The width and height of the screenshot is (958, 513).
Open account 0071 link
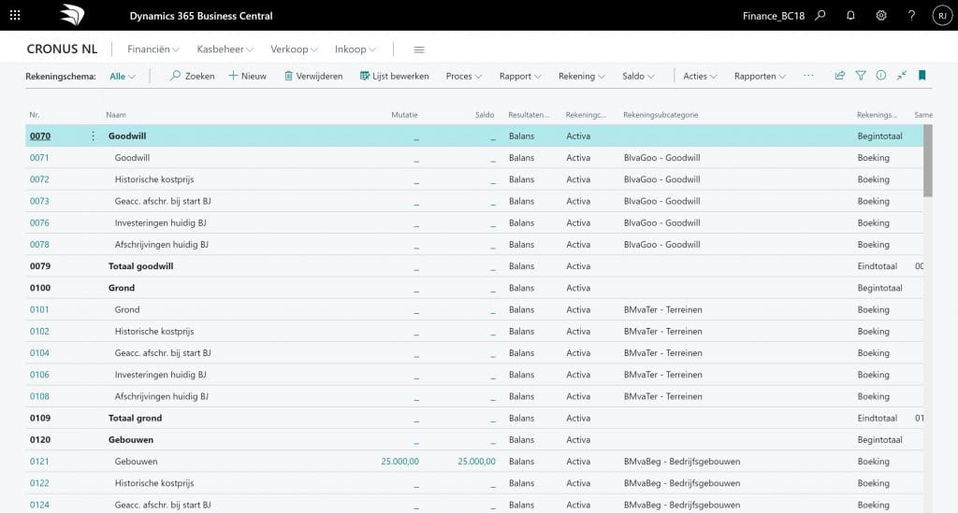click(x=39, y=157)
